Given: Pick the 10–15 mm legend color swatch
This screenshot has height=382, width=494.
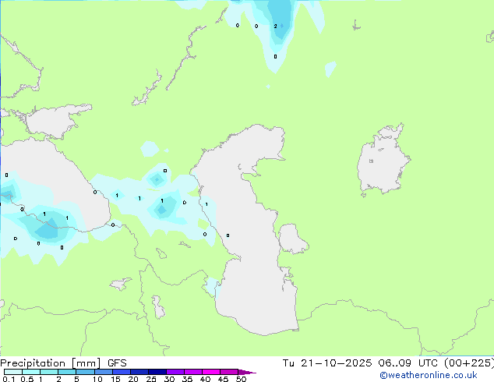Looking at the screenshot, I should click(x=103, y=372).
